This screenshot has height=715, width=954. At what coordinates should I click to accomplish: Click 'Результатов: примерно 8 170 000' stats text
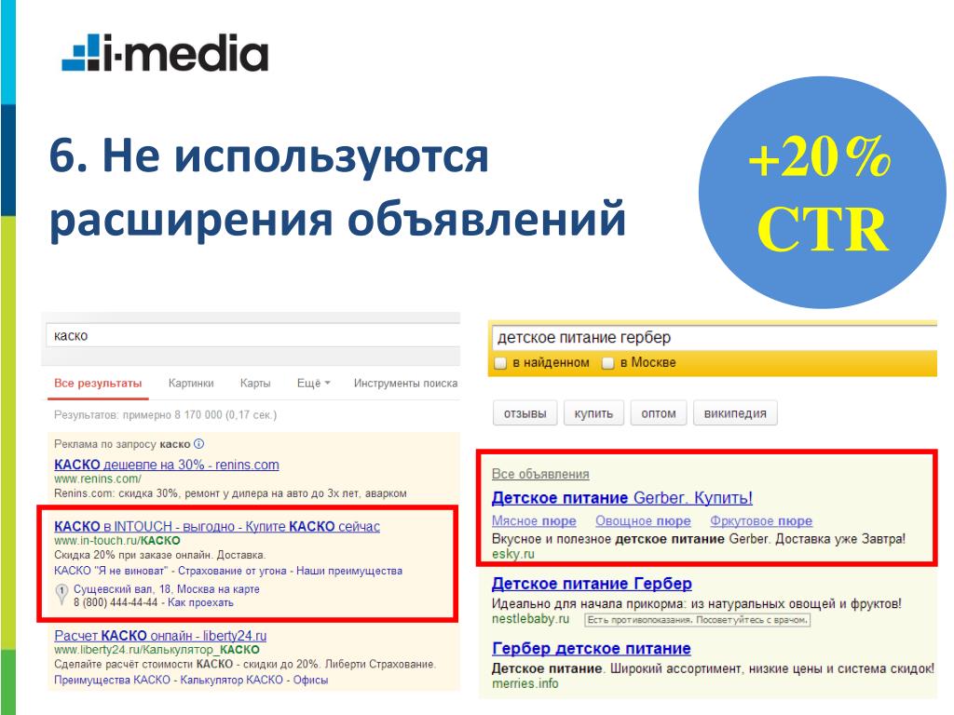click(165, 414)
